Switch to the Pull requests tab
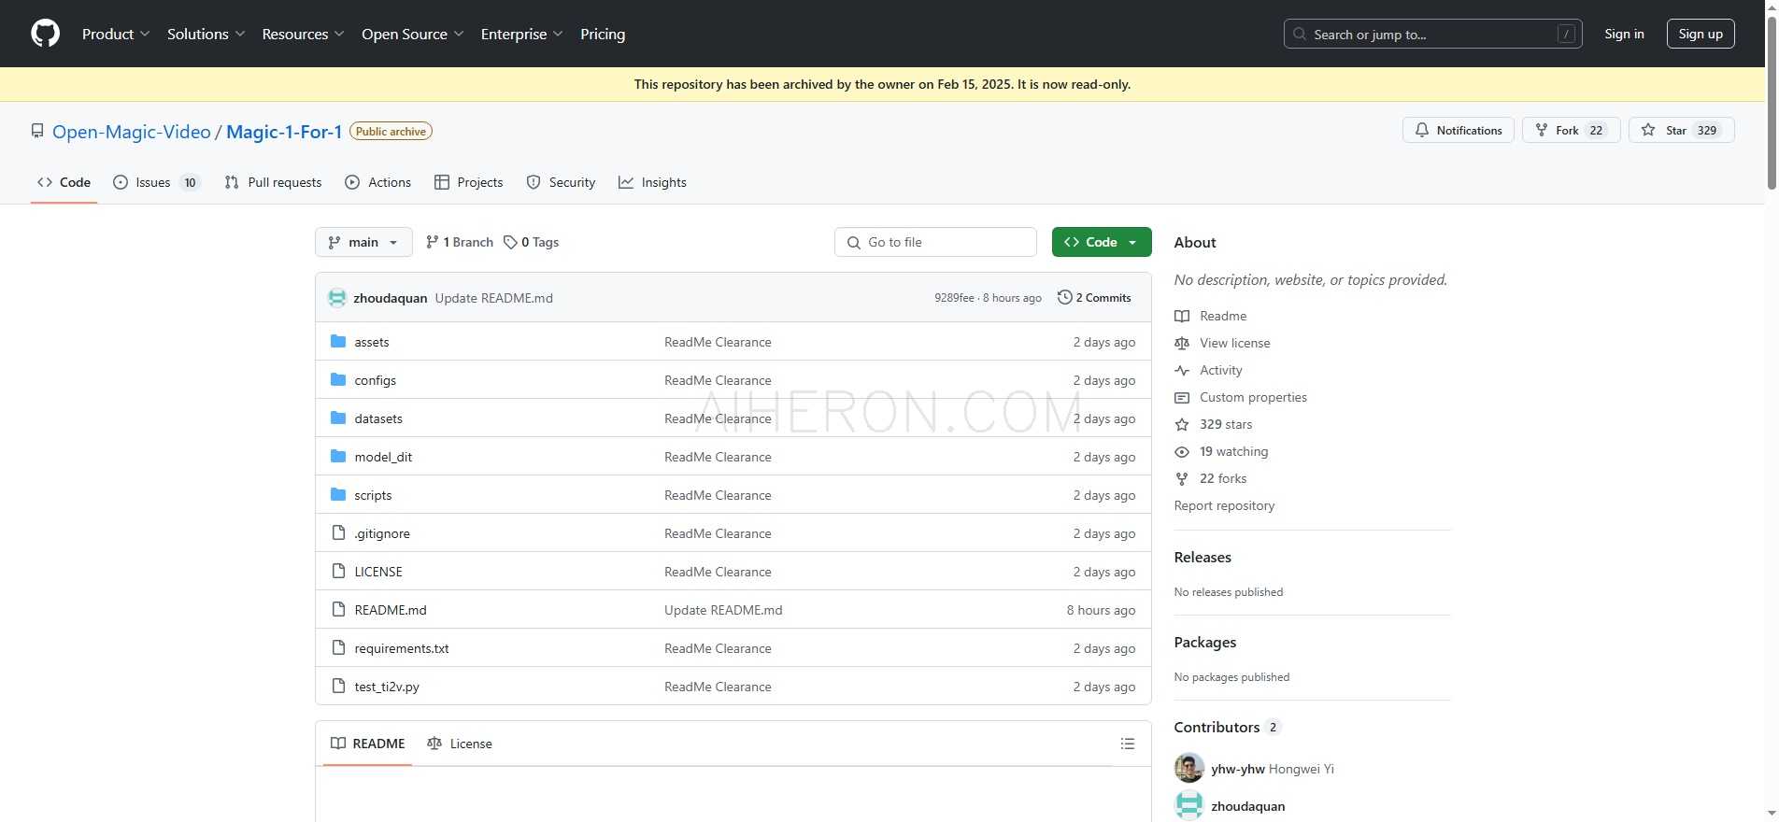The image size is (1779, 822). coord(273,182)
